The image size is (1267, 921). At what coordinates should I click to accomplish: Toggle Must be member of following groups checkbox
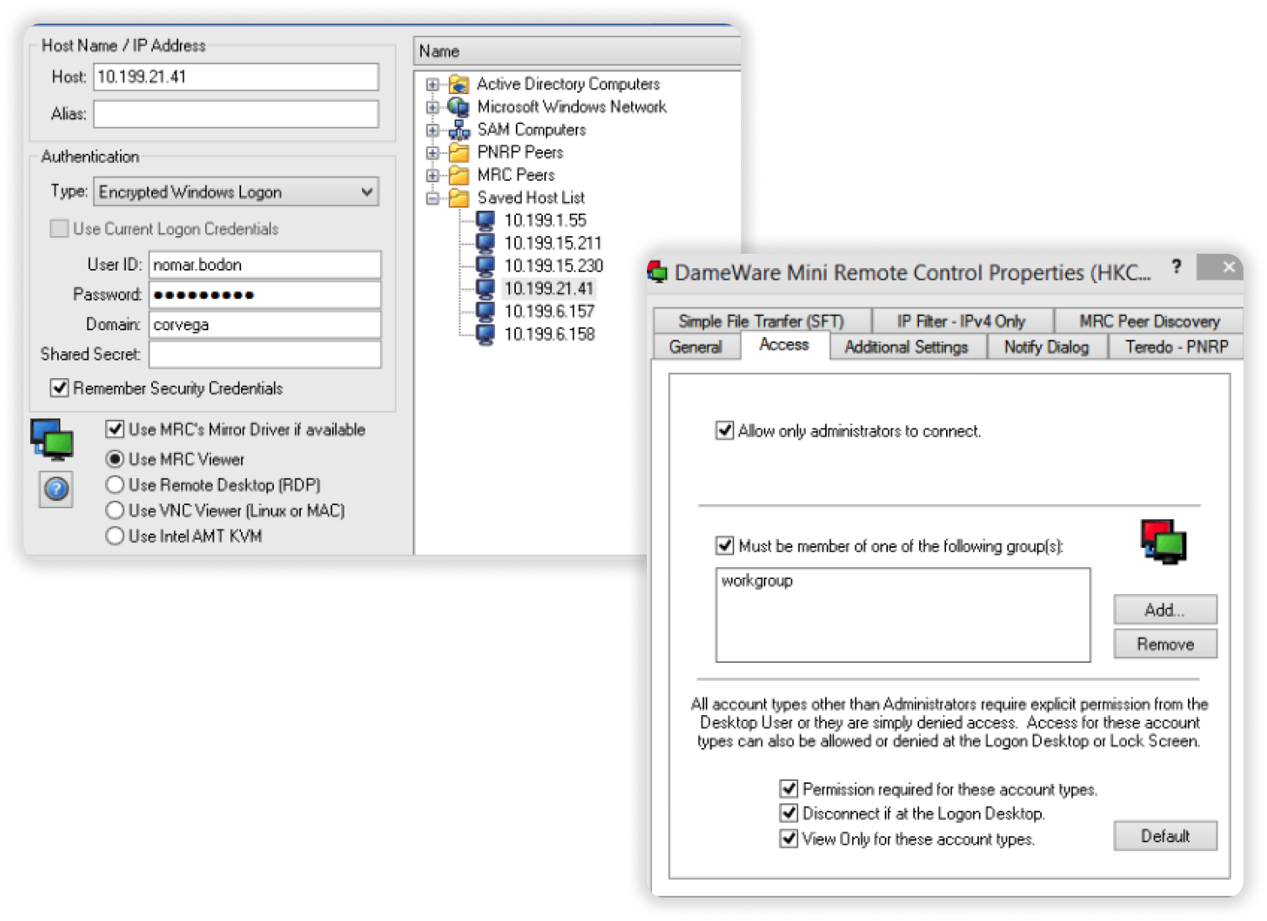tap(724, 545)
